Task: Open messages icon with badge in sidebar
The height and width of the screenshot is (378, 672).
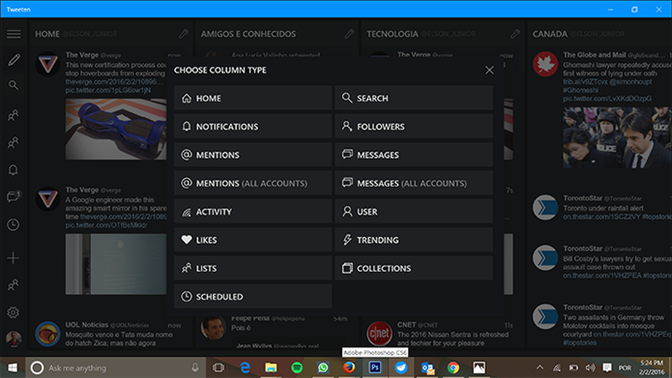Action: click(x=13, y=197)
